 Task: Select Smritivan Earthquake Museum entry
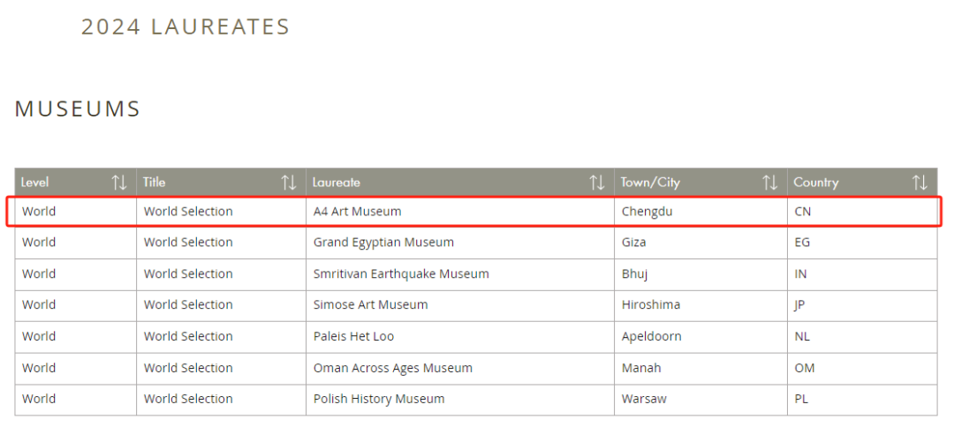click(401, 273)
